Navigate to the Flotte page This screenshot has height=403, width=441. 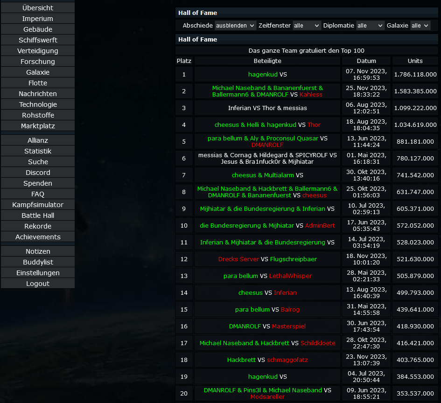[38, 83]
